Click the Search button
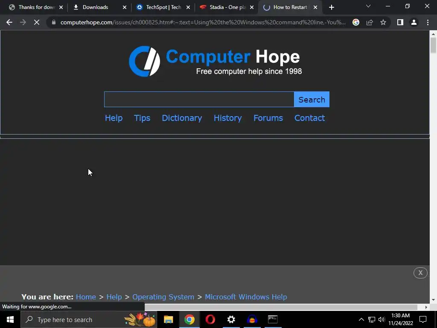This screenshot has height=328, width=437. click(x=312, y=99)
